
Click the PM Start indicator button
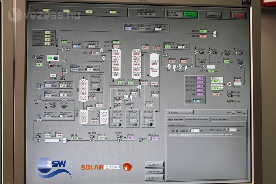tap(229, 92)
